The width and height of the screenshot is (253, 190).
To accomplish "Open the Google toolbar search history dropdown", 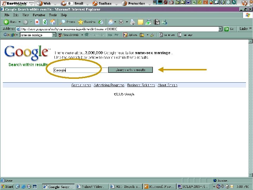I will pos(54,35).
